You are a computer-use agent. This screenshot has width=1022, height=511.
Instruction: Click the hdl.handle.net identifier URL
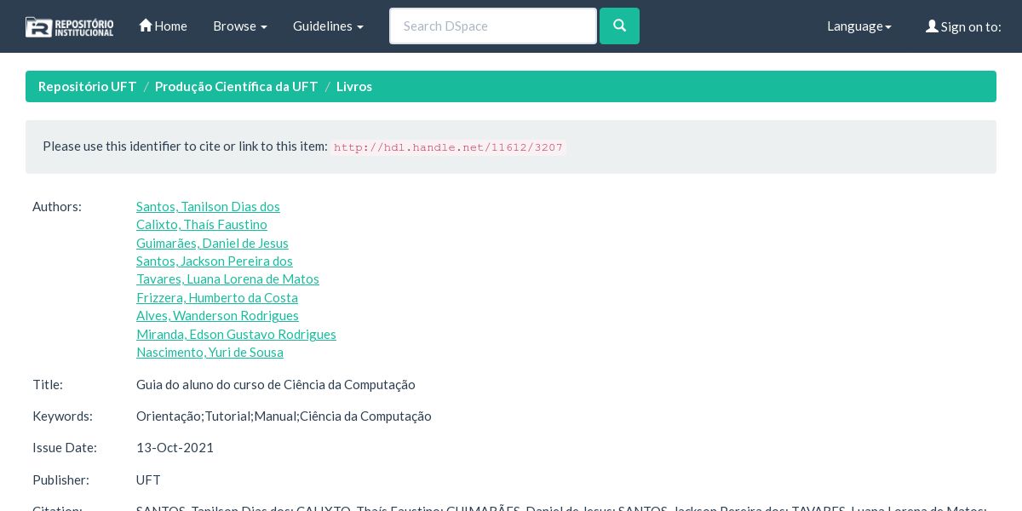(x=448, y=147)
